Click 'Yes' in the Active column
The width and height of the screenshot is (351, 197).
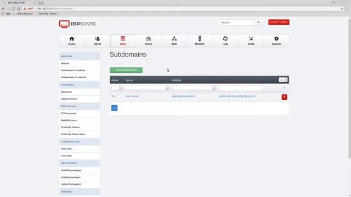[114, 96]
